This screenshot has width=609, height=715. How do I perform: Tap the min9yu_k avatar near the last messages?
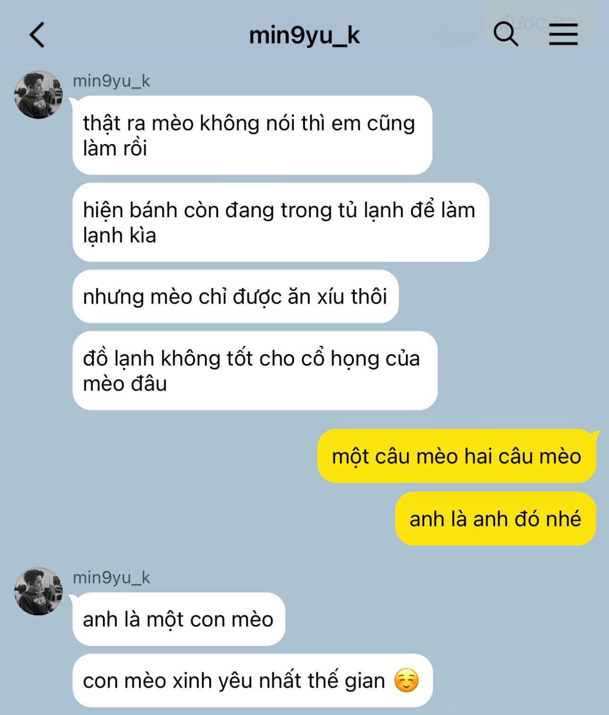pyautogui.click(x=38, y=591)
